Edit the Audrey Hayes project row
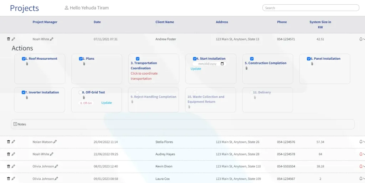 pos(13,154)
